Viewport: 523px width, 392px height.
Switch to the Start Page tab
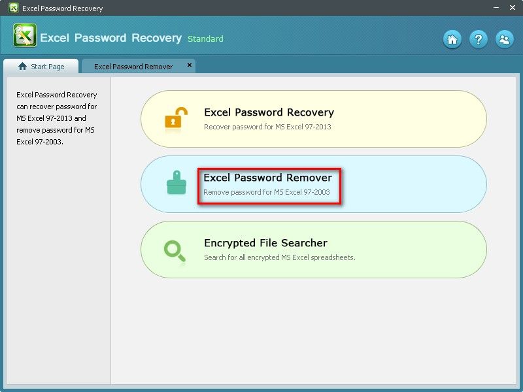[41, 67]
